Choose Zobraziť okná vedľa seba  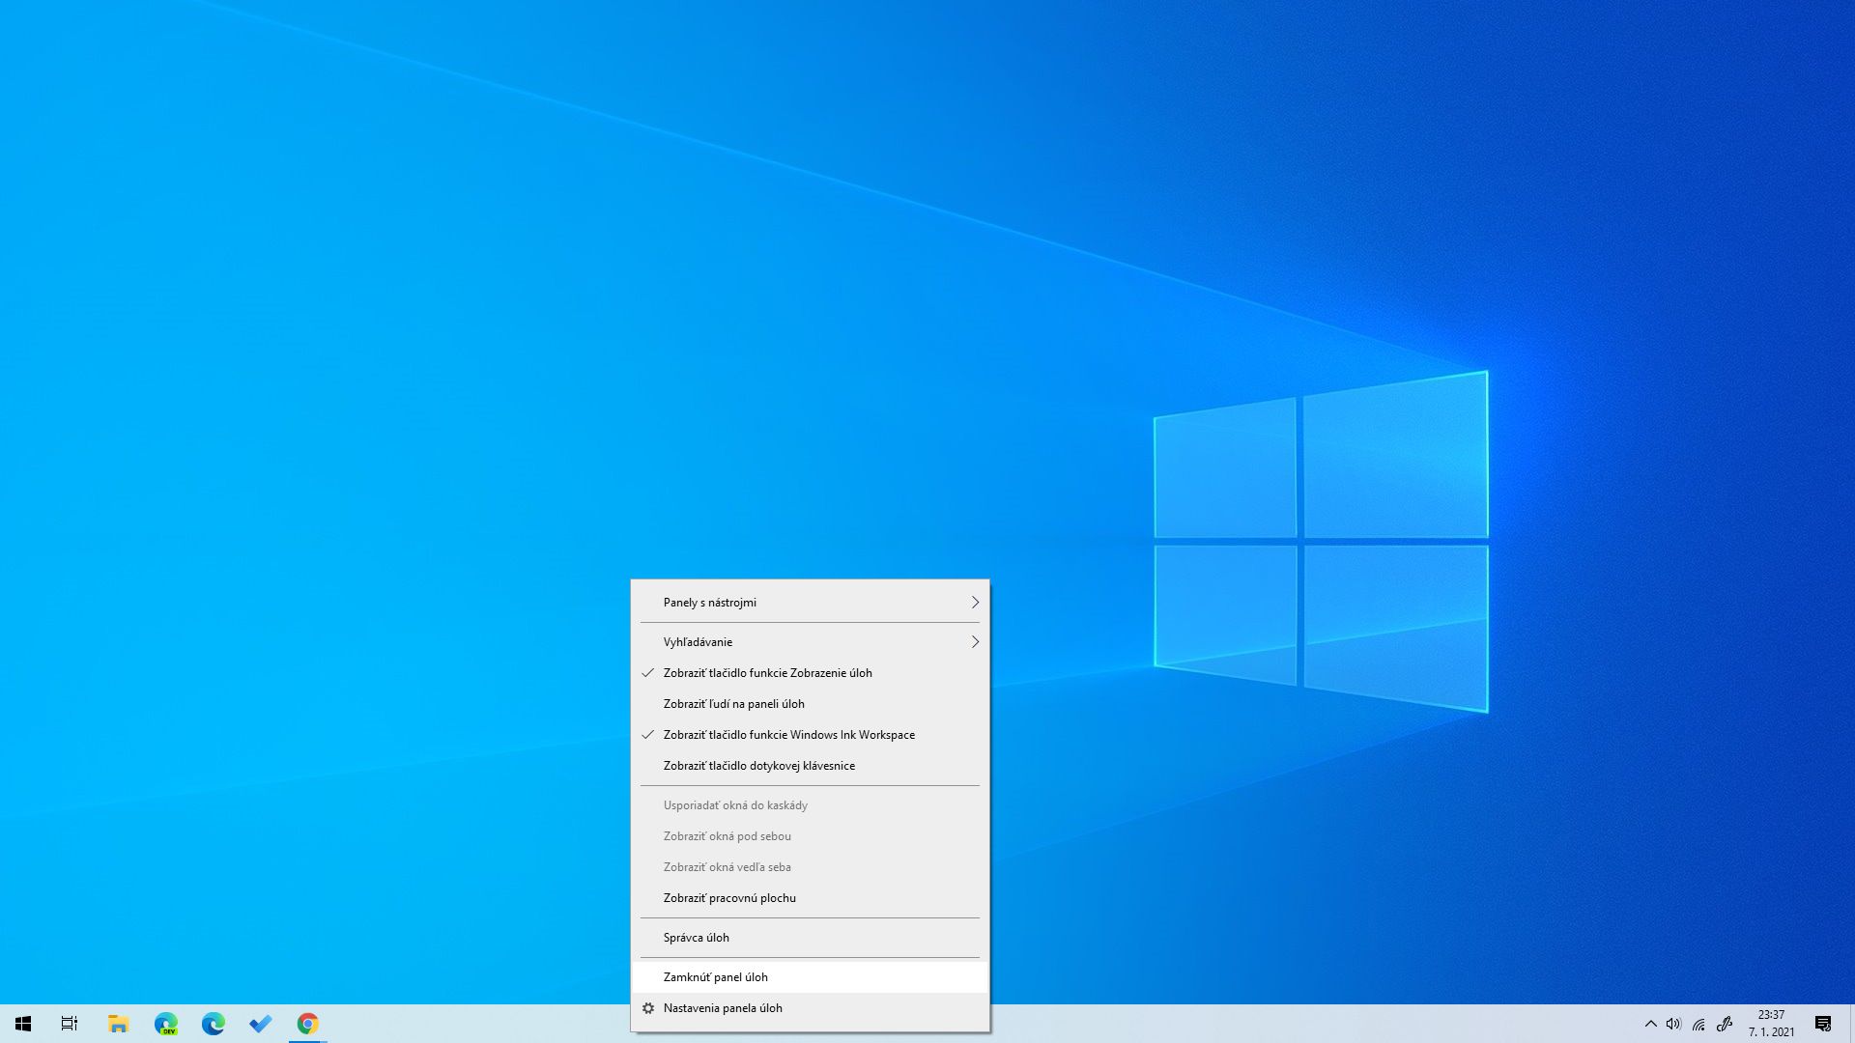click(x=810, y=867)
